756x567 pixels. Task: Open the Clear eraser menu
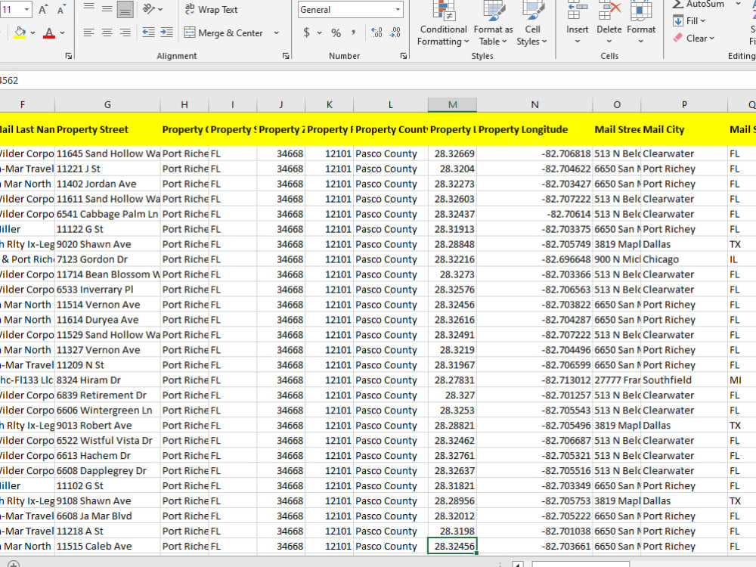693,38
